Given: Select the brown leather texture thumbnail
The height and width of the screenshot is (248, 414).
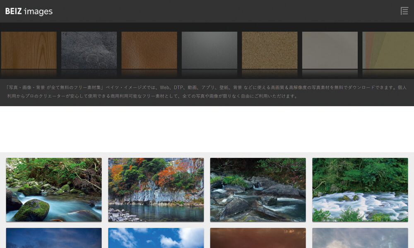Looking at the screenshot, I should point(149,50).
